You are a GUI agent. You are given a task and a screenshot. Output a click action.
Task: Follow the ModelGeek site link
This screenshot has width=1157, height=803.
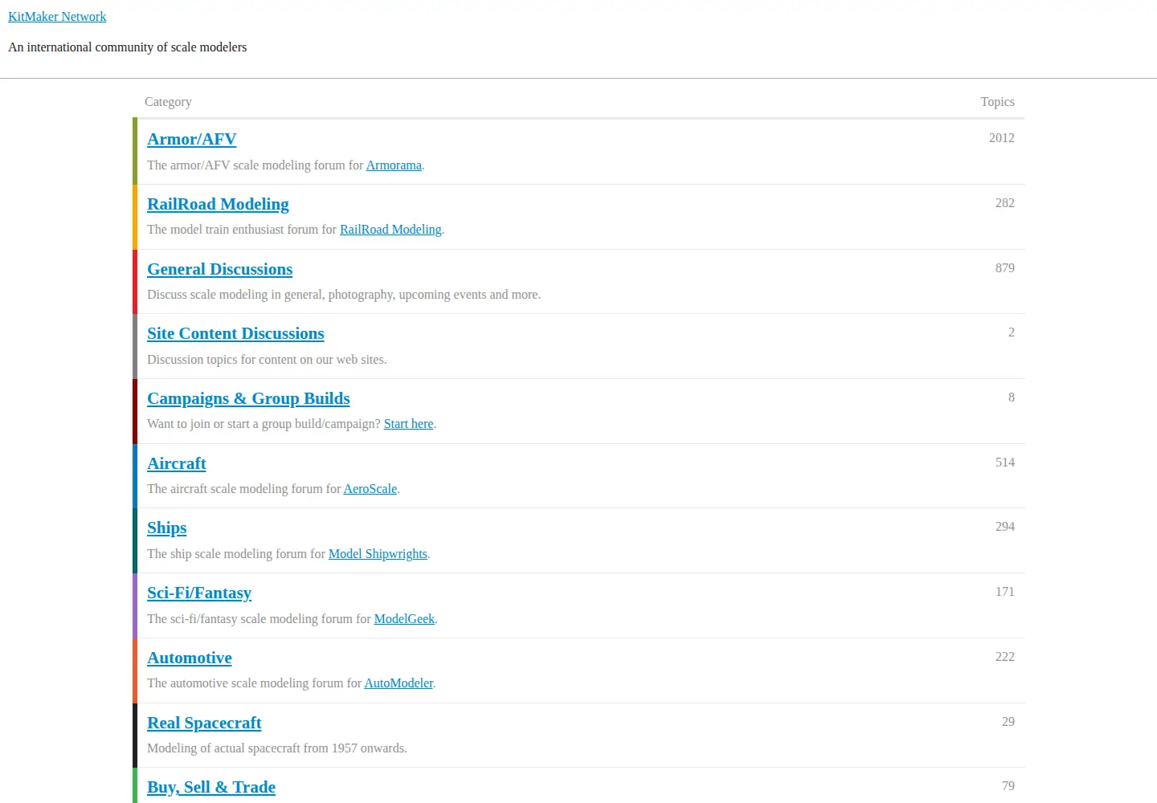[x=404, y=619]
